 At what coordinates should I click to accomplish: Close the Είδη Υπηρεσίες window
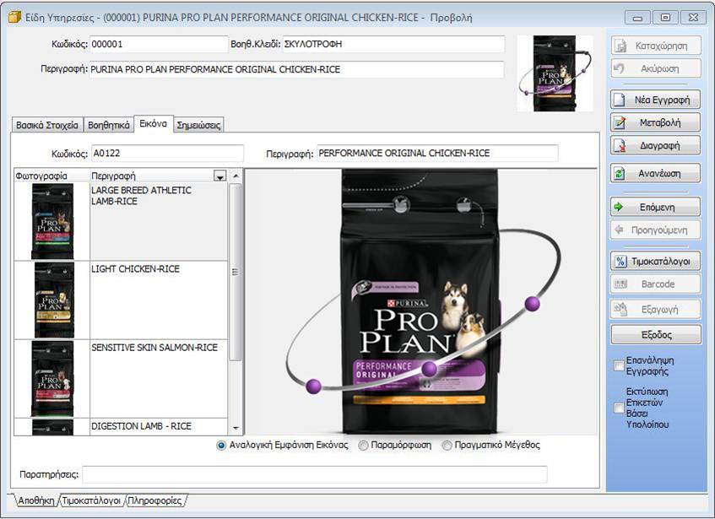tap(693, 18)
